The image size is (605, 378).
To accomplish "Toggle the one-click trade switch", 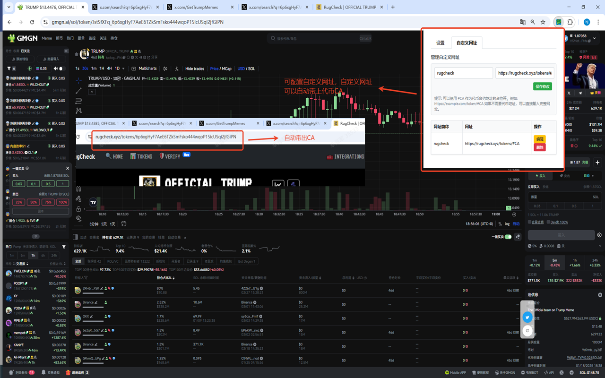I will 508,237.
